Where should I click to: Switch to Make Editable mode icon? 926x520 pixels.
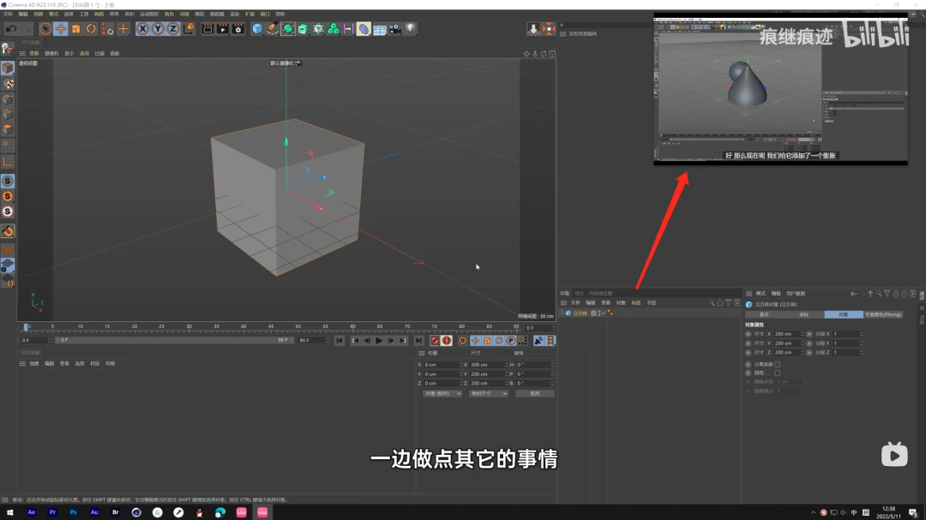click(8, 48)
